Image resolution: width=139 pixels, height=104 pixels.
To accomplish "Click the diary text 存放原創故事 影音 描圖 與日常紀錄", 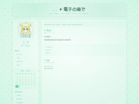I will pyautogui.click(x=57, y=40).
